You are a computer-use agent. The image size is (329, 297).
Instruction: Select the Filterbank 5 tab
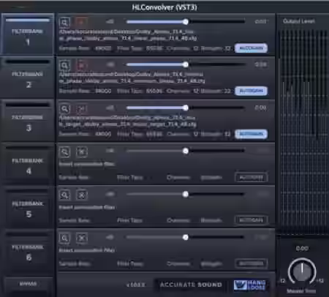pos(28,207)
